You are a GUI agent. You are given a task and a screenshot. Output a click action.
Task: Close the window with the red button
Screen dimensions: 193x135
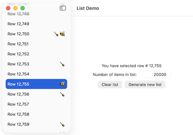8,8
